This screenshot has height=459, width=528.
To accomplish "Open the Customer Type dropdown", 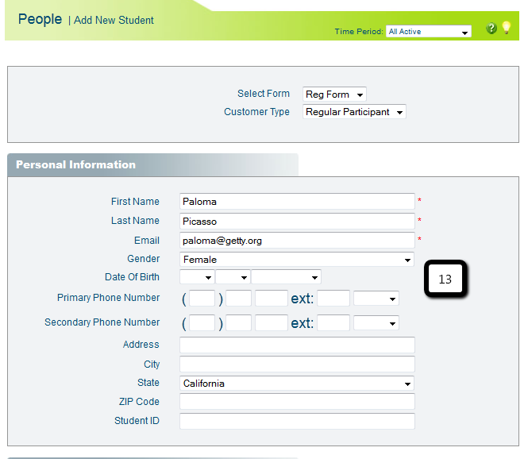I will point(354,113).
